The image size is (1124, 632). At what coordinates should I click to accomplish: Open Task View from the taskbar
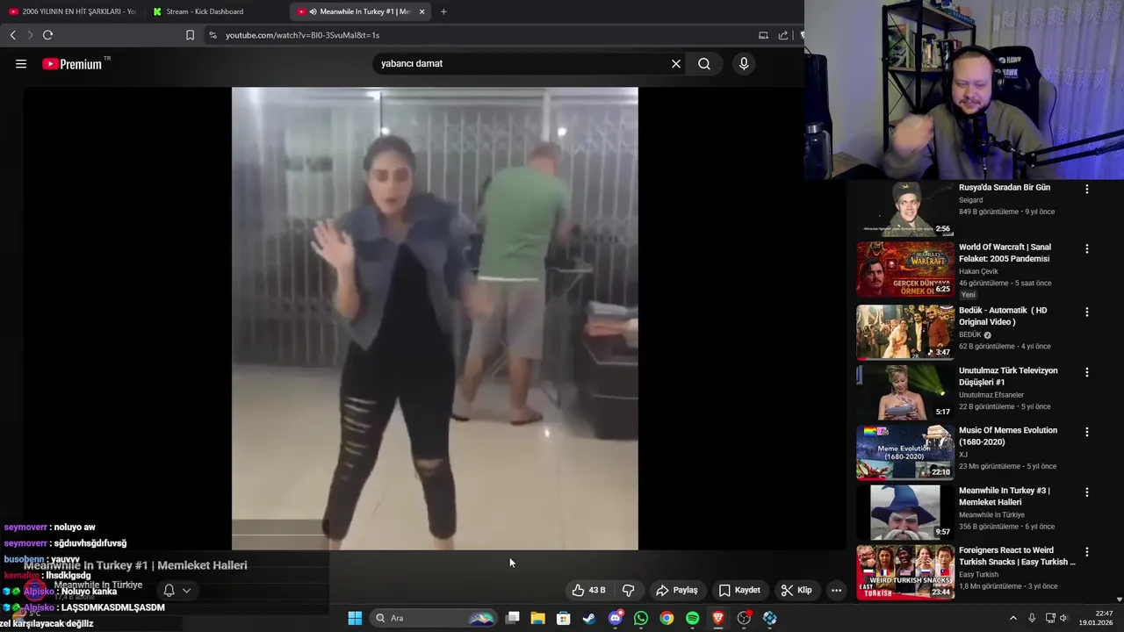(x=513, y=618)
